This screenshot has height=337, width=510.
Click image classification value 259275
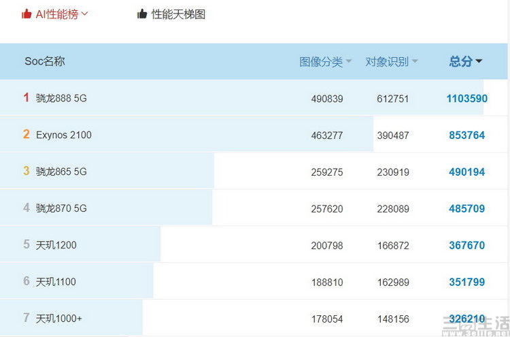click(327, 172)
